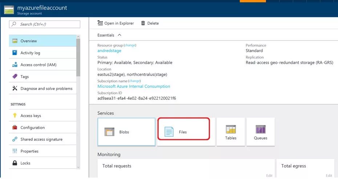Image resolution: width=338 pixels, height=179 pixels.
Task: Click the Tables grid icon
Action: [231, 129]
